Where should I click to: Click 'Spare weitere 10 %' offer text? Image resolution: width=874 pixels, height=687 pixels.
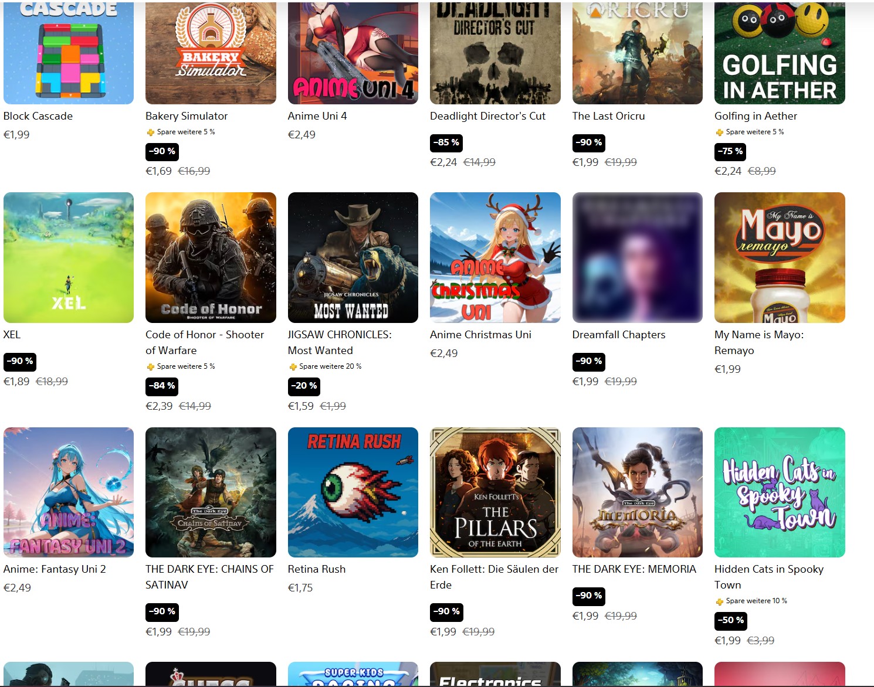point(757,601)
